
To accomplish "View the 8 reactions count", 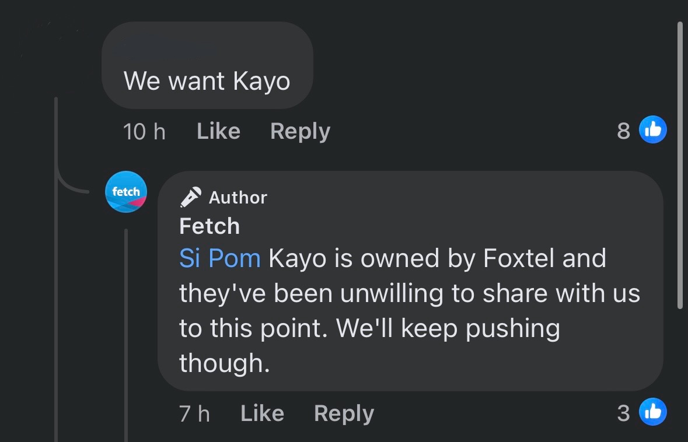I will 623,131.
